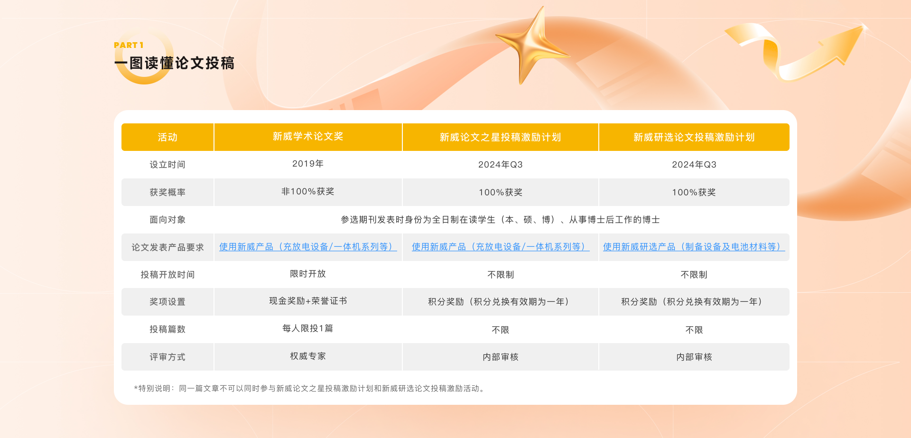
Task: Select the 获奖概率 row label
Action: (167, 192)
